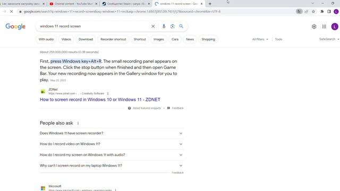Image resolution: width=340 pixels, height=191 pixels.
Task: Select the Videos filter chip
Action: (66, 39)
